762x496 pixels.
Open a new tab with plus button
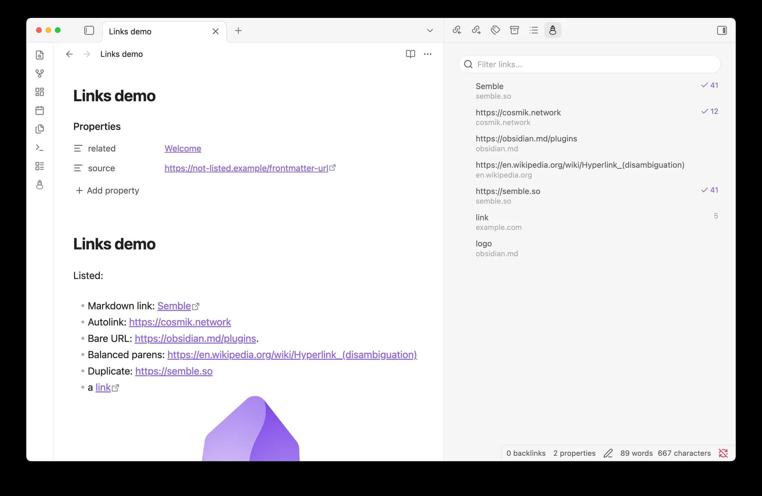(238, 31)
